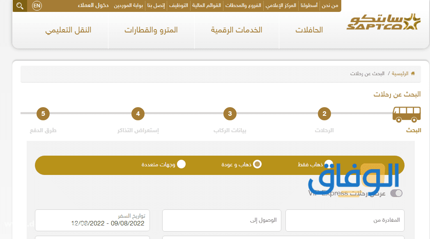Select multiple destinations (وجهات متعددة) option

pyautogui.click(x=181, y=164)
